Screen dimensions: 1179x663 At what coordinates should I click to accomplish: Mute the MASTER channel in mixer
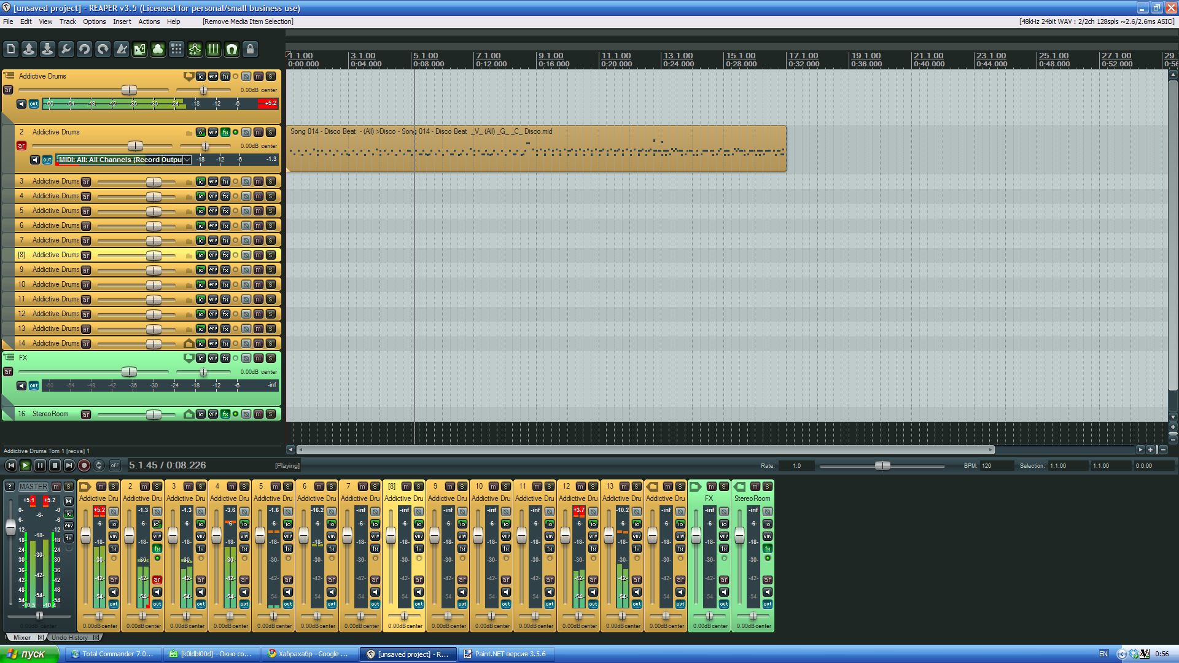(x=56, y=486)
